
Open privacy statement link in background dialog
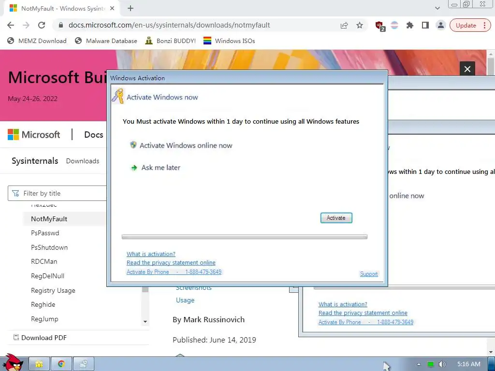click(363, 313)
